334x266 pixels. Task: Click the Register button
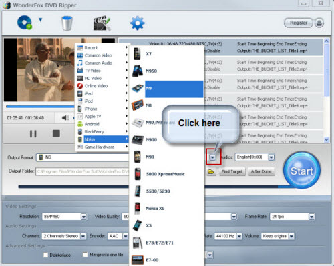299,23
